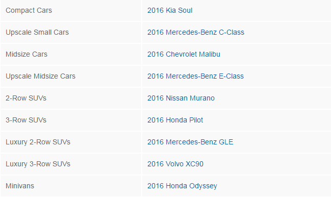331x198 pixels.
Task: Follow the 2016 Honda Odyssey link
Action: pyautogui.click(x=182, y=186)
